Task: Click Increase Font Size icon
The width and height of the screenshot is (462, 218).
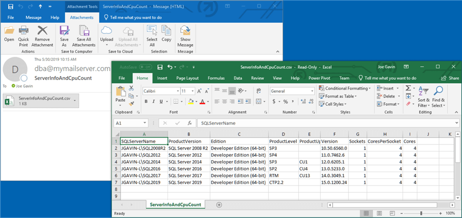Action: pyautogui.click(x=199, y=91)
